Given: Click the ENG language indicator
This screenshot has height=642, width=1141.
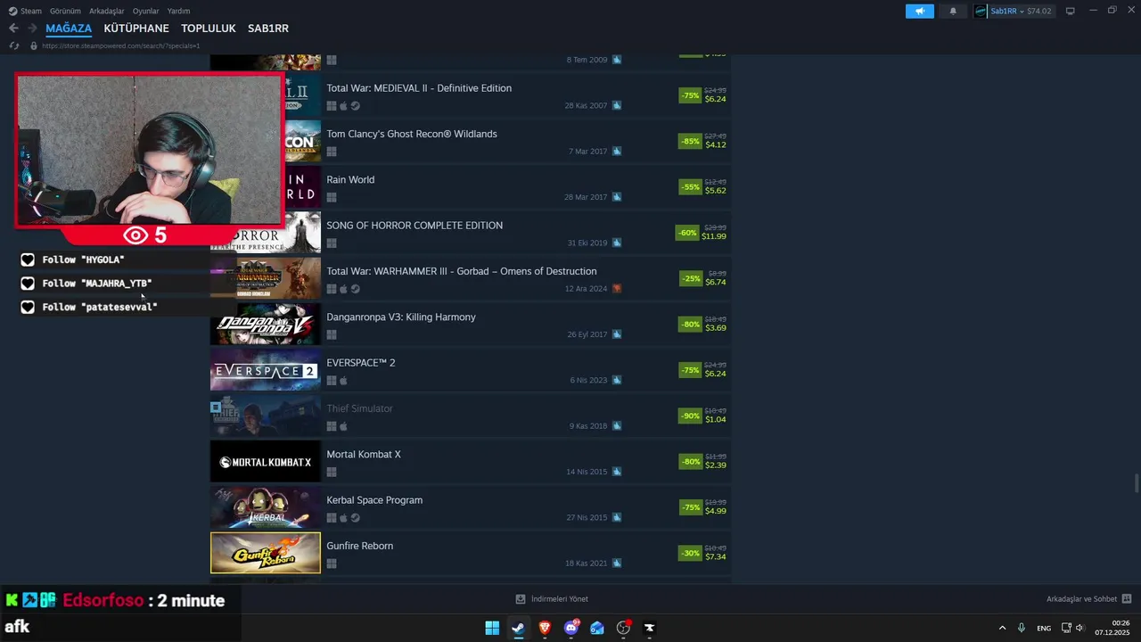Looking at the screenshot, I should point(1044,628).
